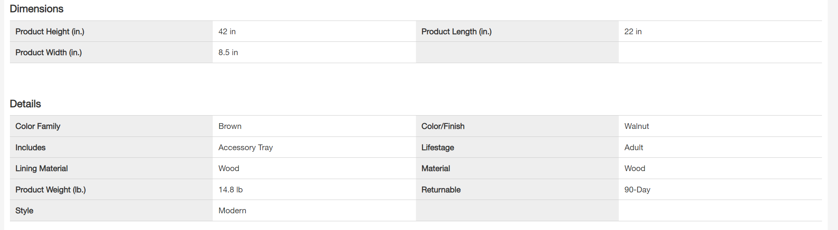Select the Product Width (in.) label
Screen dimensions: 838x230
point(48,52)
